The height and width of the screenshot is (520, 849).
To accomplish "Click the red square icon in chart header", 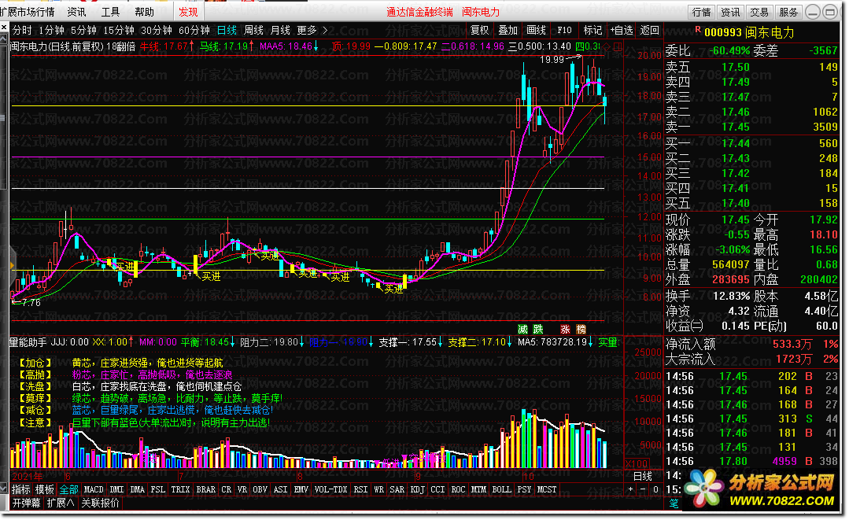I will (617, 47).
